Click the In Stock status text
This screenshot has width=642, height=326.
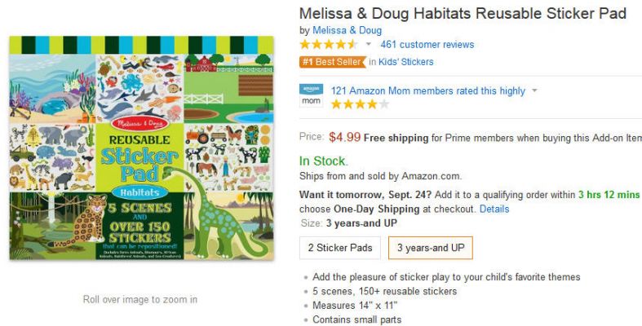point(323,161)
